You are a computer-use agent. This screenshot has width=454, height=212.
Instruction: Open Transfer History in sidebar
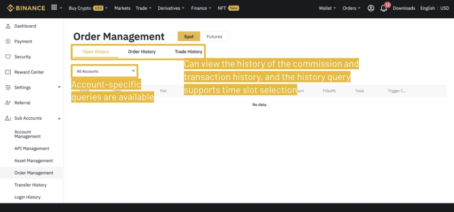(x=30, y=185)
